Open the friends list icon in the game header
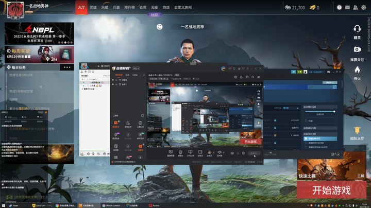The height and width of the screenshot is (208, 371). 356,7
